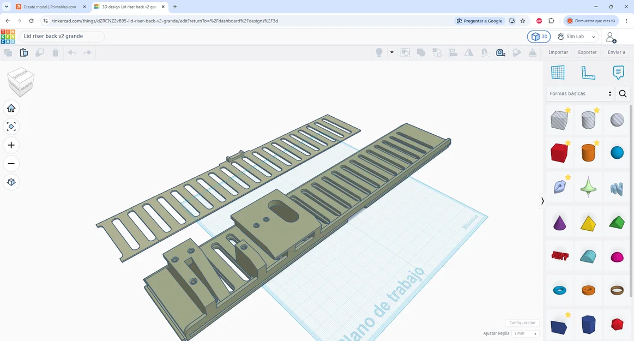The image size is (634, 341).
Task: Click the invite collaborator person icon
Action: 611,37
